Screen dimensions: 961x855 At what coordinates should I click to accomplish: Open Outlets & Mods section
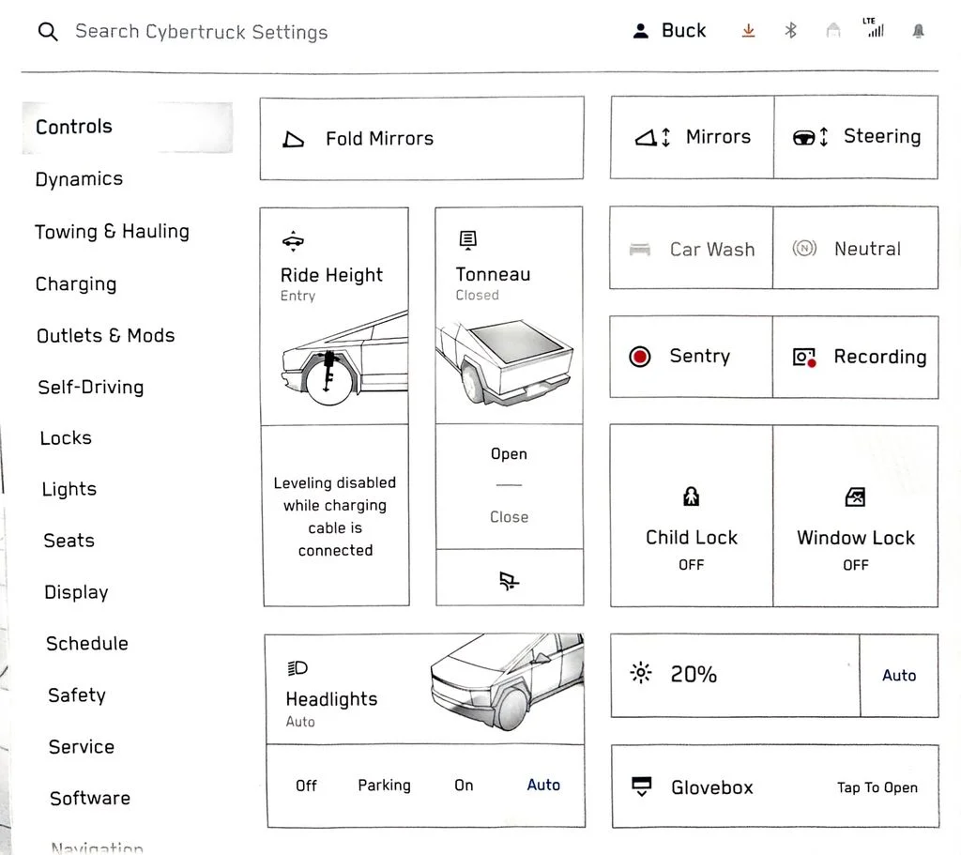(x=105, y=335)
